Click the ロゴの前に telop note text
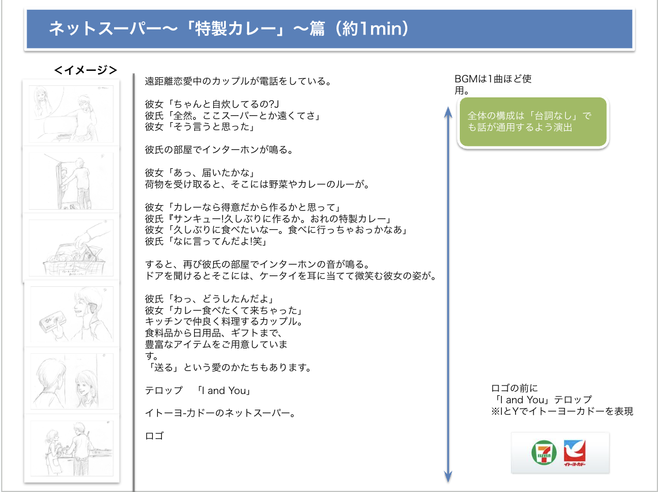658x492 pixels. tap(562, 400)
